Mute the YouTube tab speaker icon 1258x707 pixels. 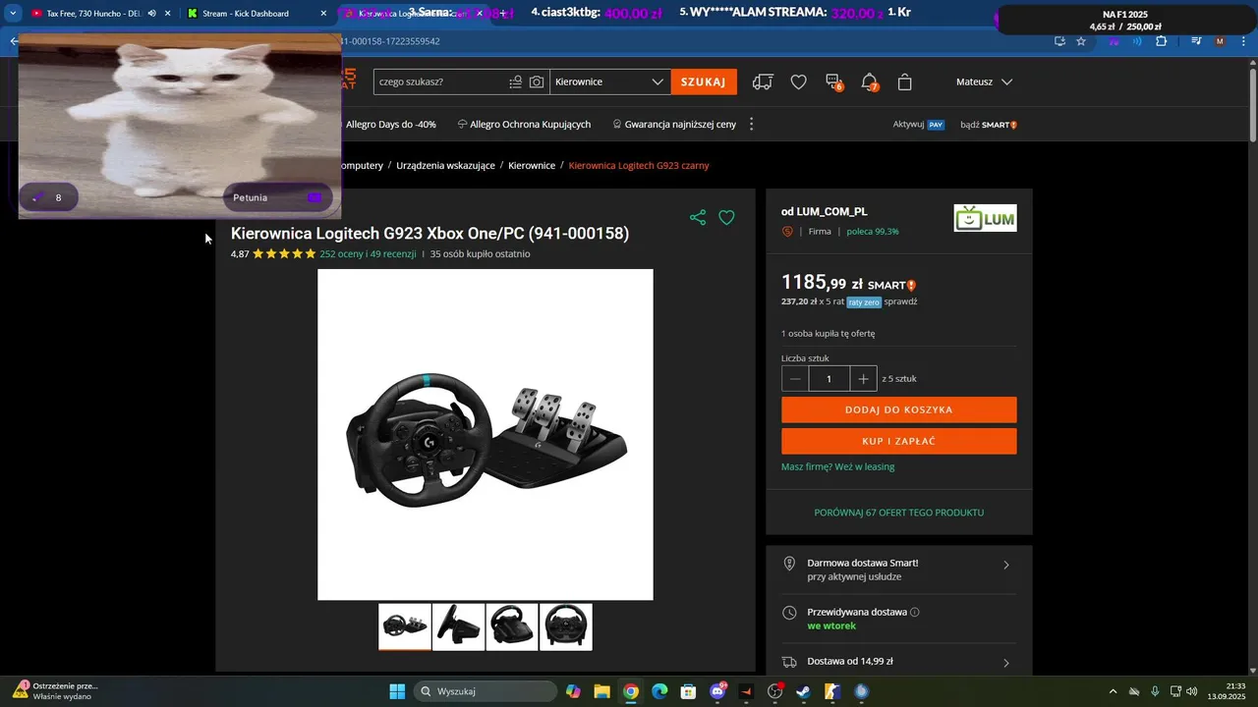click(151, 14)
